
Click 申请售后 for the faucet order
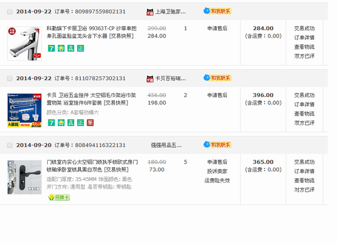point(217,28)
